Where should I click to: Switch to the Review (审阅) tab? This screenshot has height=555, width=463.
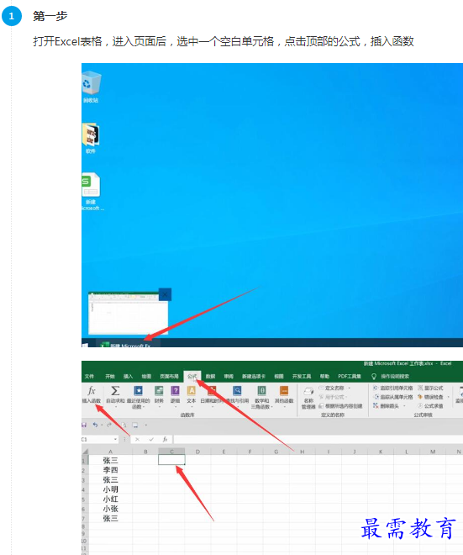pos(229,376)
